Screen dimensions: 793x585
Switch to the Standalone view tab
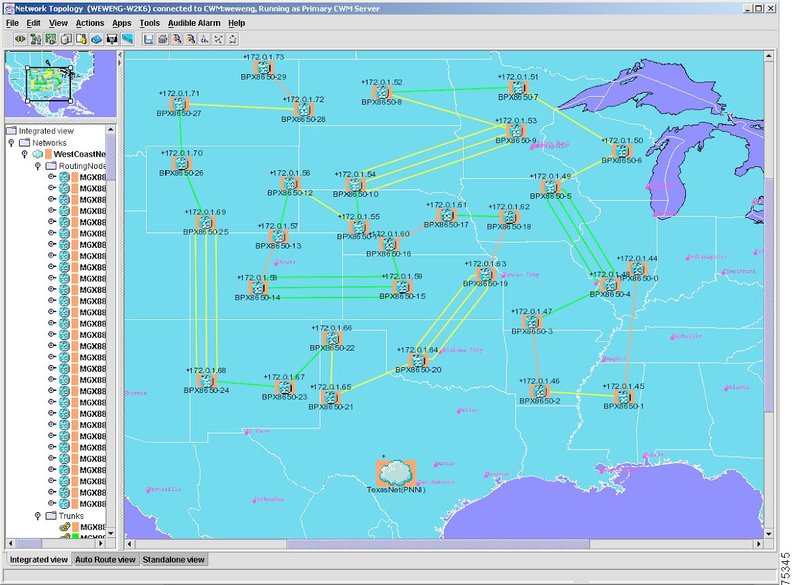(173, 559)
